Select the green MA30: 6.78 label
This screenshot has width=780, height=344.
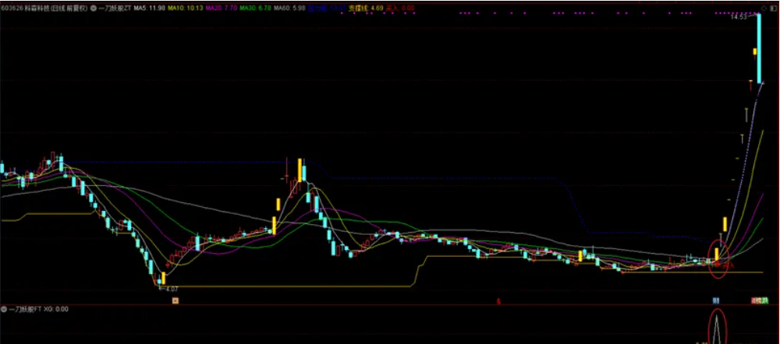(255, 8)
